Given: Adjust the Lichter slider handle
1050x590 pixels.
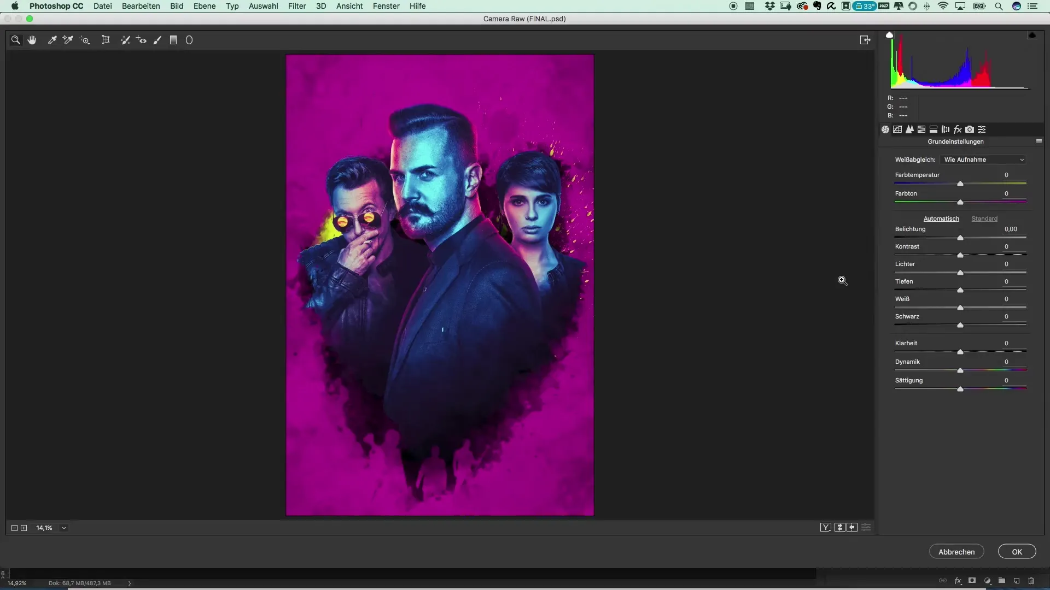Looking at the screenshot, I should pos(960,273).
